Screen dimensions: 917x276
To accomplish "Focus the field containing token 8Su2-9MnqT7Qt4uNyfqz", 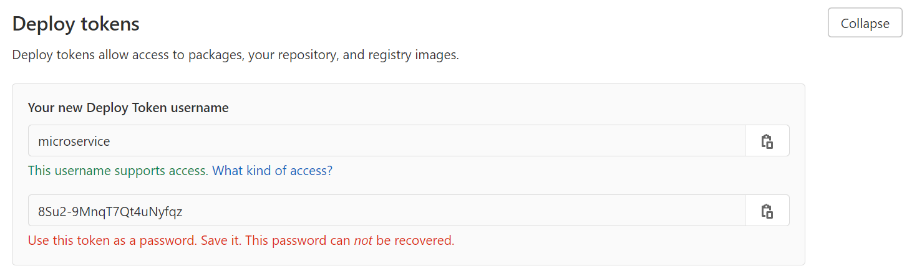I will tap(386, 211).
